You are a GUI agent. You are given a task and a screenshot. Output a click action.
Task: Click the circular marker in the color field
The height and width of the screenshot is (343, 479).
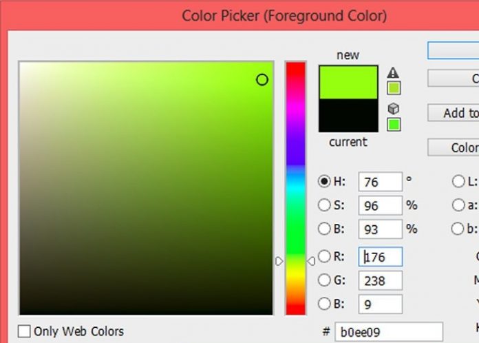coord(262,80)
